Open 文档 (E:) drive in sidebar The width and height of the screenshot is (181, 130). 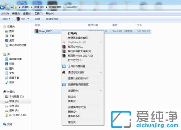coord(12,106)
